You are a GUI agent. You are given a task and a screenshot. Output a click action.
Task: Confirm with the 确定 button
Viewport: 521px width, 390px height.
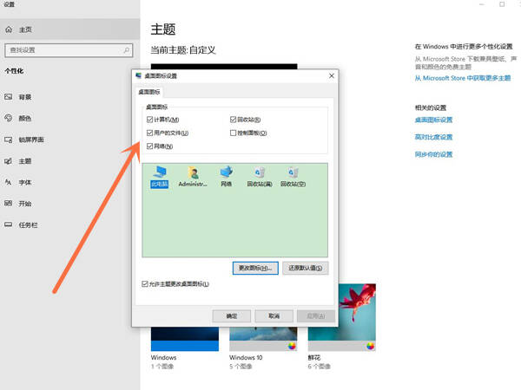coord(232,315)
